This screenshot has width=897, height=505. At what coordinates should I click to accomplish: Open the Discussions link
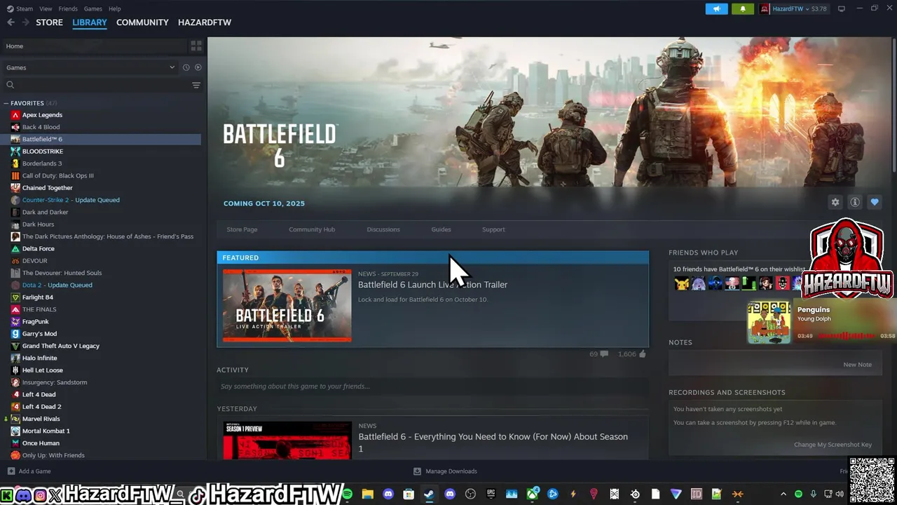pyautogui.click(x=383, y=229)
